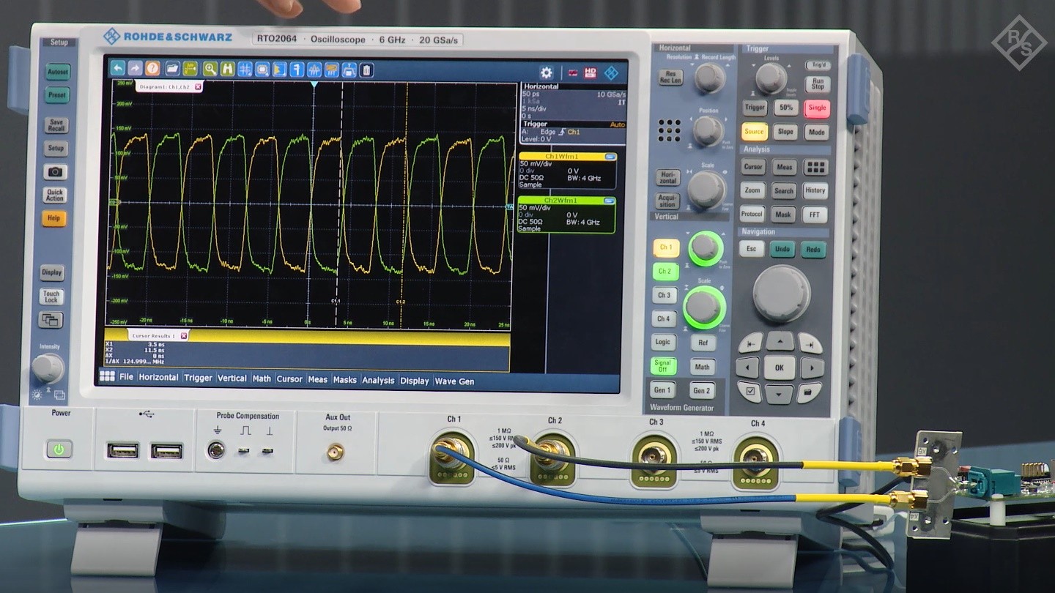Screen dimensions: 1055x593
Task: Open the Meas menu on screen
Action: coord(317,379)
